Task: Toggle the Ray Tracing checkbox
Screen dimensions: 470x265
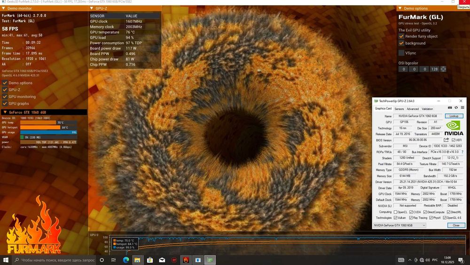Action: [x=411, y=218]
